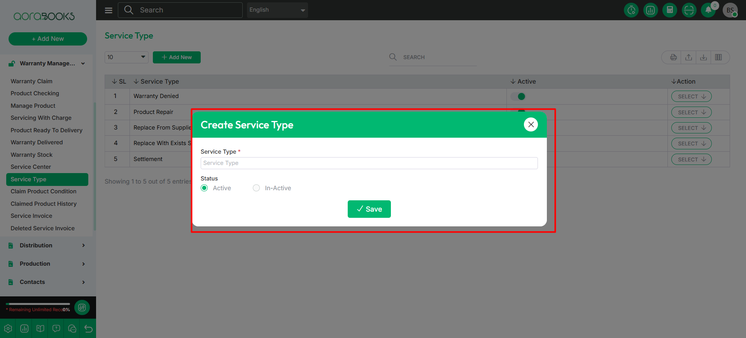Open the English language dropdown

pyautogui.click(x=277, y=10)
